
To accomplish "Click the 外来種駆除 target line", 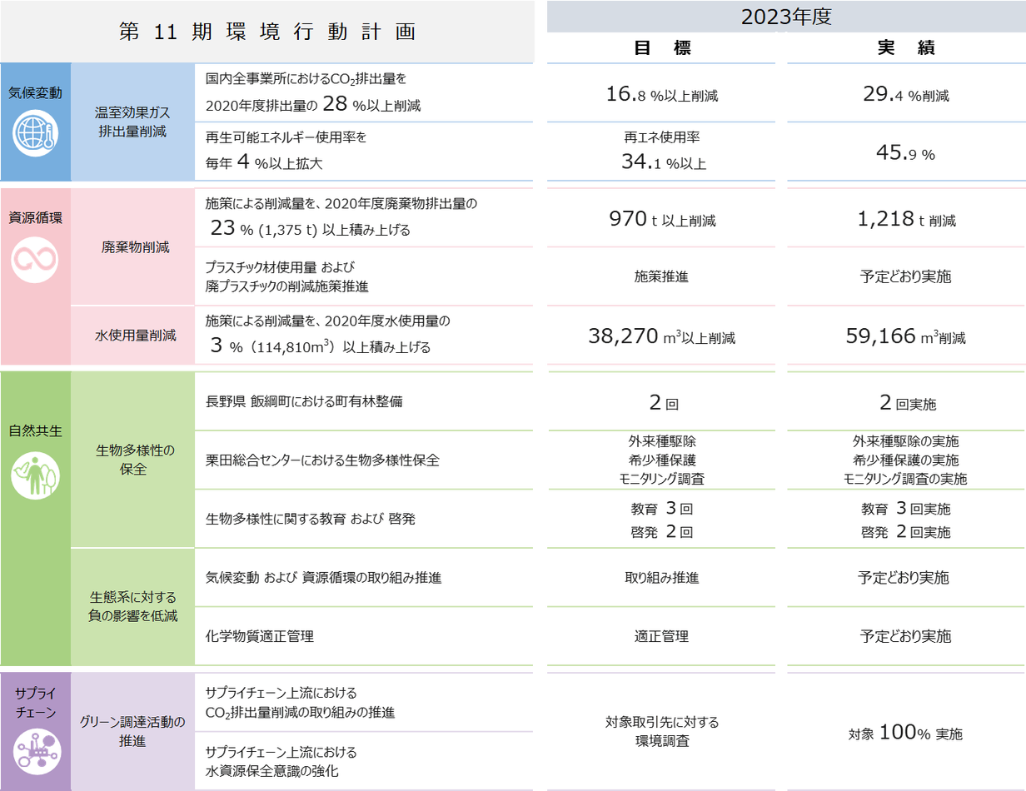I will [662, 441].
